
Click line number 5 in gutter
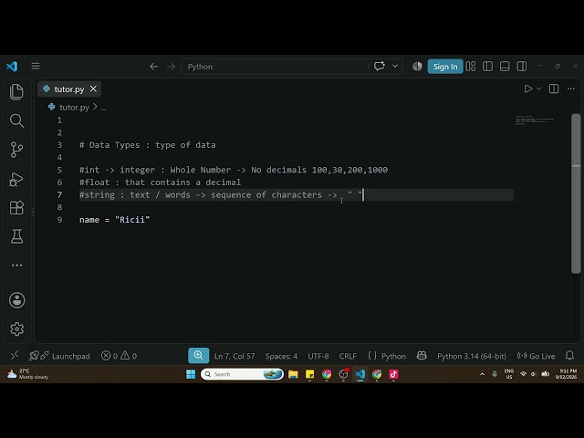[59, 170]
